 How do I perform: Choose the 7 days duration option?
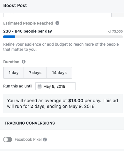click(35, 73)
